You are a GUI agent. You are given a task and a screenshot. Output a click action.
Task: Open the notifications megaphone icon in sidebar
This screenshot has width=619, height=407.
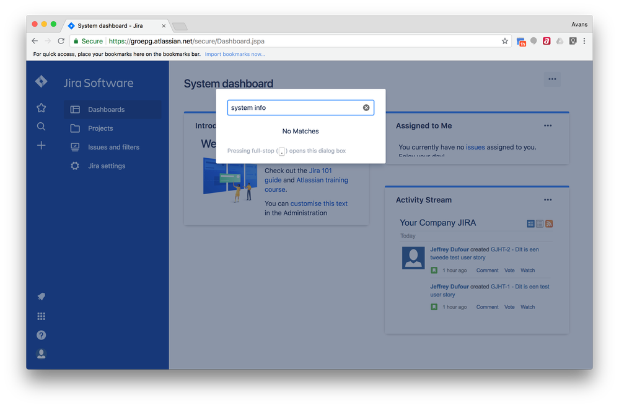(41, 297)
